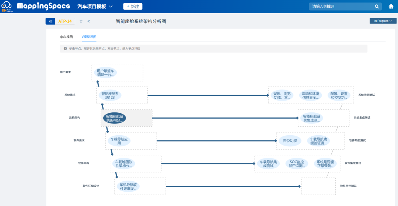The height and width of the screenshot is (206, 398).
Task: Click the 8H DevOps cloud logo
Action: pos(7,7)
